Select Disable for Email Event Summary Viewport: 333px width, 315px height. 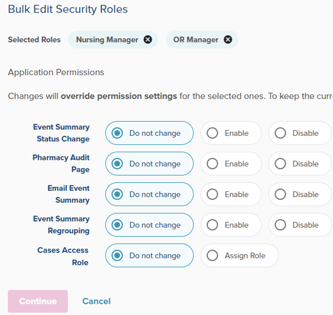click(x=300, y=194)
